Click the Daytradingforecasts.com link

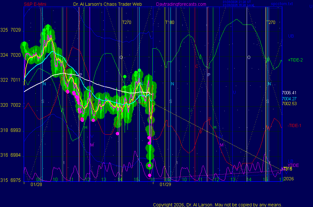[181, 4]
